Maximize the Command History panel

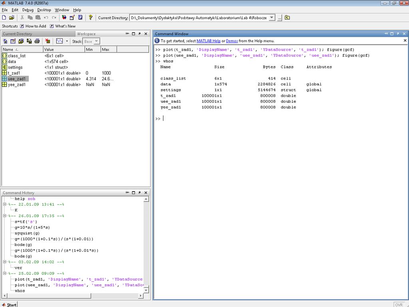[x=133, y=192]
